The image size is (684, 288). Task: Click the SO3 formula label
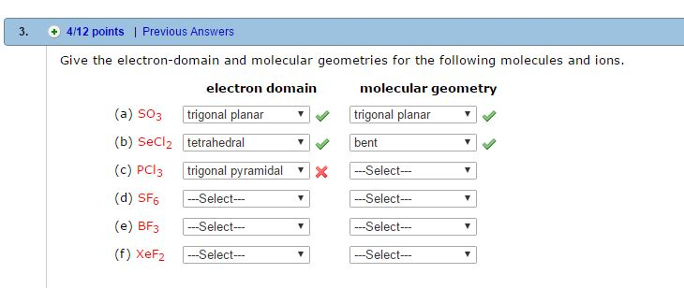[150, 115]
